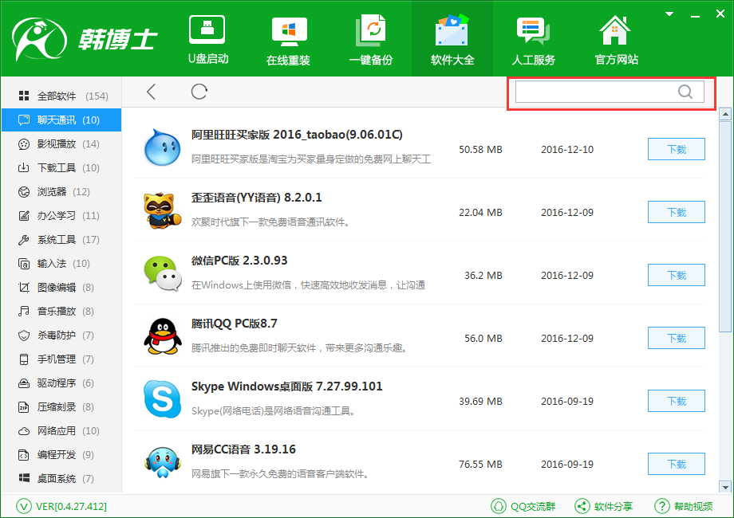Click 下载 for 腾讯QQ PC版8.7

coord(676,338)
